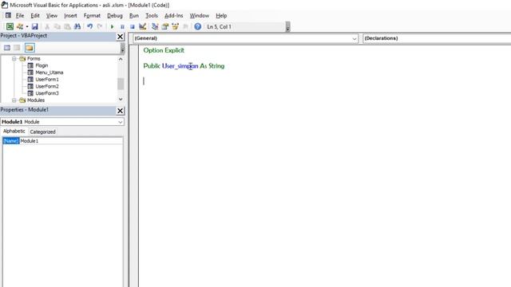Toggle Folders view in Project pane
Image resolution: width=511 pixels, height=287 pixels.
[30, 48]
